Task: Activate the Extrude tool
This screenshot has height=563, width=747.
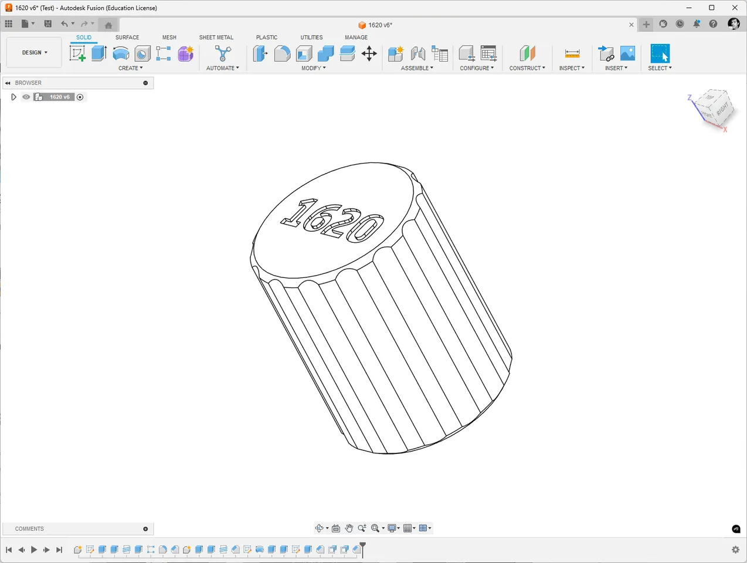Action: pyautogui.click(x=99, y=53)
